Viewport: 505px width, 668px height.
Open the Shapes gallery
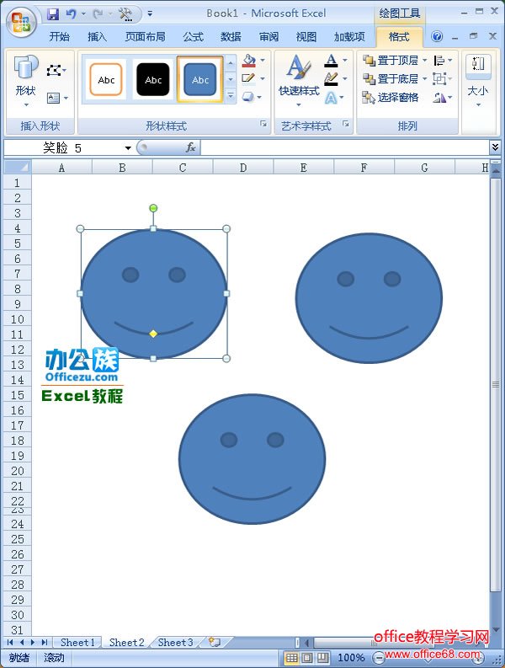[26, 82]
